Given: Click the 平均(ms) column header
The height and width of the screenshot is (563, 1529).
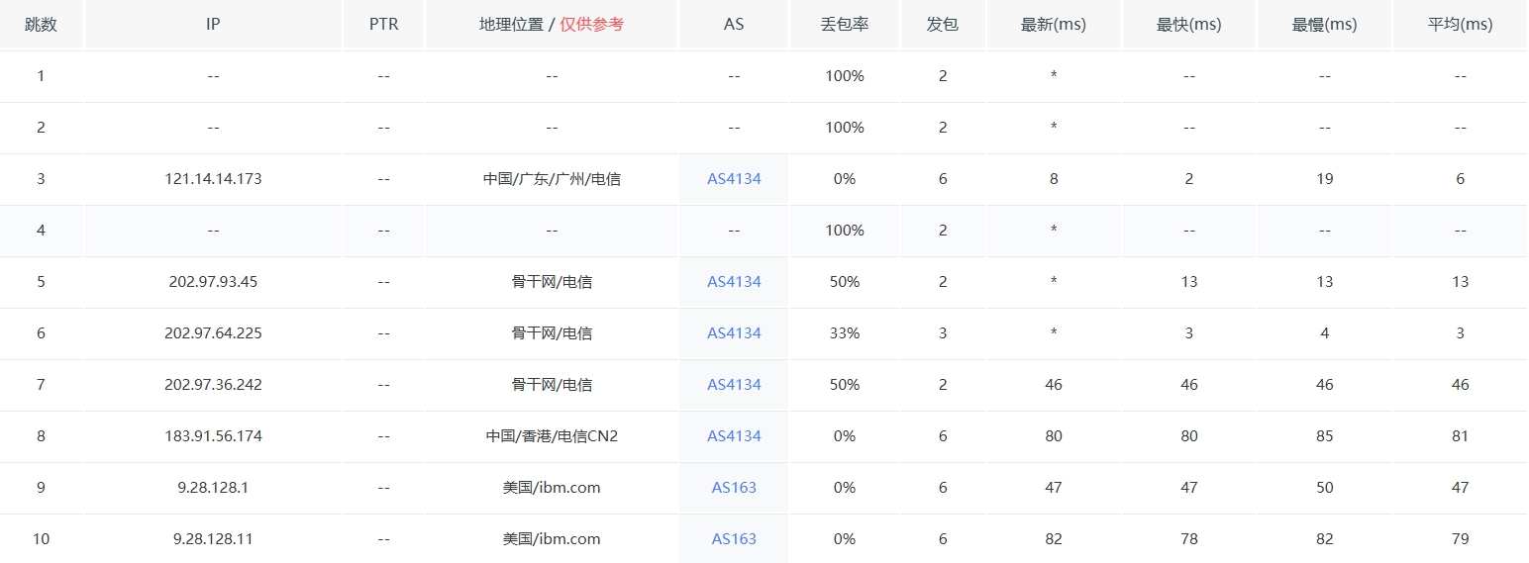Looking at the screenshot, I should click(x=1461, y=25).
